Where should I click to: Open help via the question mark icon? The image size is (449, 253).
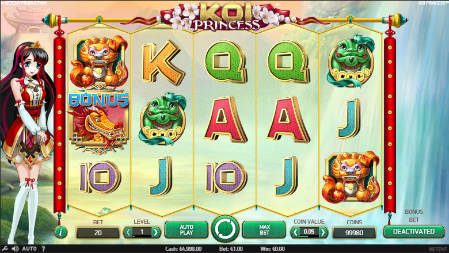point(43,249)
